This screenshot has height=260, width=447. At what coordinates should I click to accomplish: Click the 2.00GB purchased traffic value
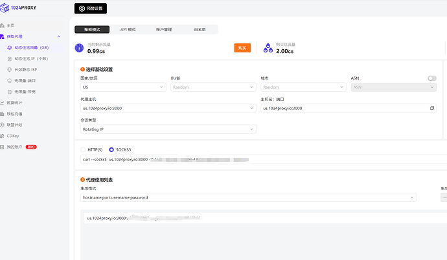click(x=285, y=51)
